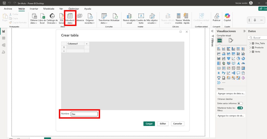Viewport: 267px width, 139px height.
Task: Open the Archivo menu
Action: pyautogui.click(x=8, y=9)
